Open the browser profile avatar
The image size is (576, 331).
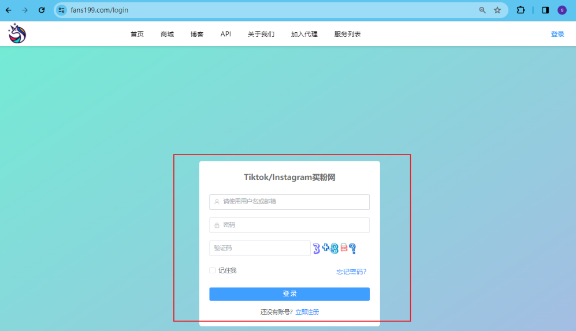coord(562,10)
